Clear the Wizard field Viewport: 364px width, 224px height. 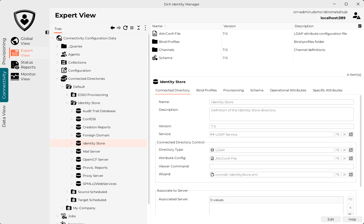pos(344,175)
